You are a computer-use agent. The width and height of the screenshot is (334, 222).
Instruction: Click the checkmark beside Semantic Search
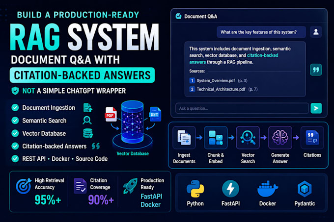[15, 121]
